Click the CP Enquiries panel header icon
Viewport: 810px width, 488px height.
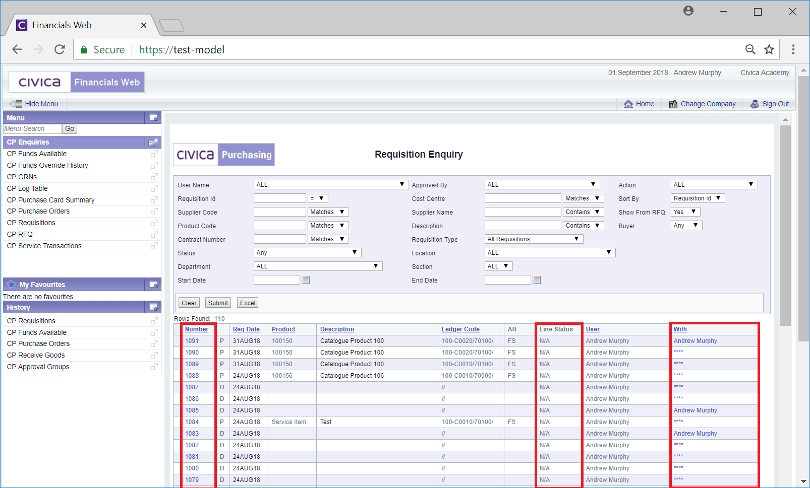(x=153, y=142)
